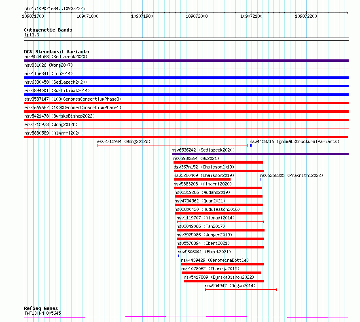Click nsv6536242 (Sedlazeck2020) label

203,150
